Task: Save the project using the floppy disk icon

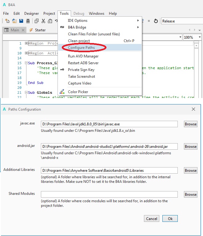Action: pyautogui.click(x=21, y=21)
